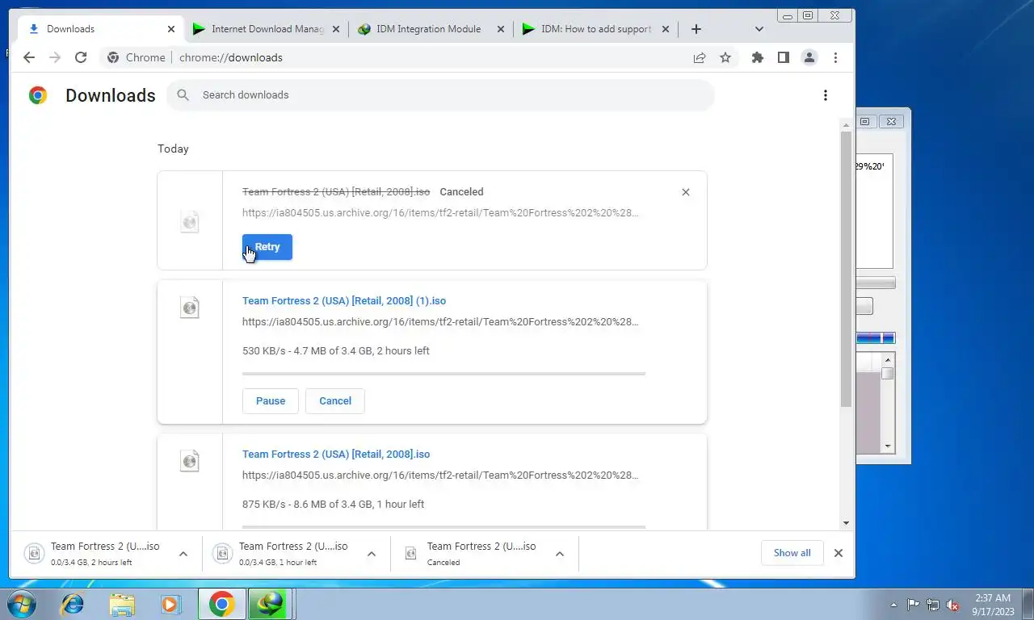Close the Downloads tab

coord(171,29)
